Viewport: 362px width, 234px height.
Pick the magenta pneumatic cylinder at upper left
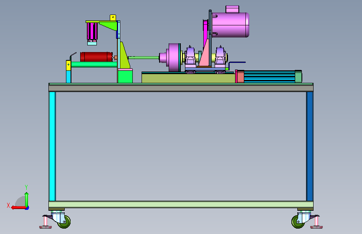coord(92,31)
